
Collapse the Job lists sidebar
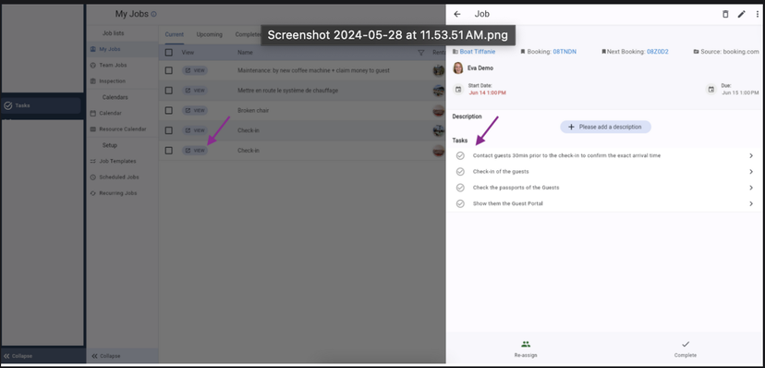pyautogui.click(x=106, y=356)
